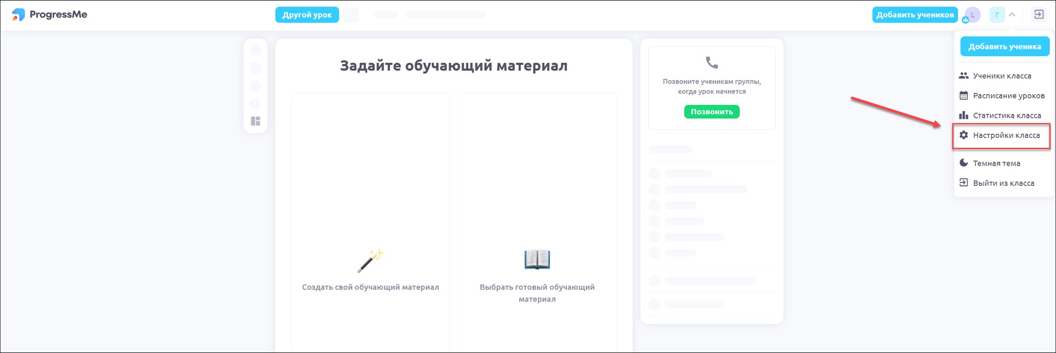The width and height of the screenshot is (1056, 353).
Task: Click the exit icon in top bar
Action: (1038, 14)
